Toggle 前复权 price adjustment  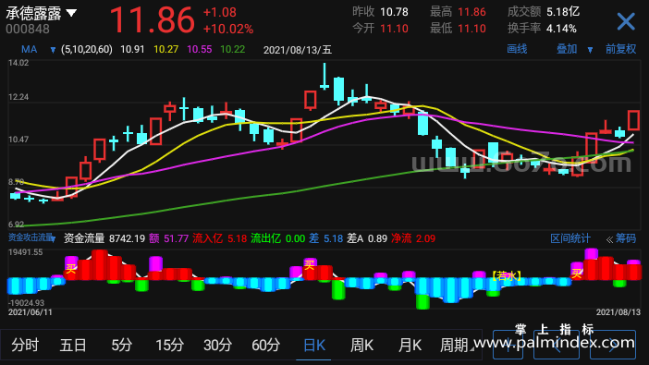click(620, 49)
